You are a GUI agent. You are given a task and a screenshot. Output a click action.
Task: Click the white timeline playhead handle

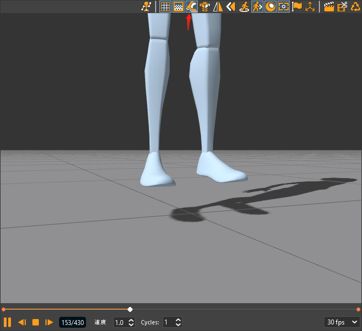[x=130, y=309]
